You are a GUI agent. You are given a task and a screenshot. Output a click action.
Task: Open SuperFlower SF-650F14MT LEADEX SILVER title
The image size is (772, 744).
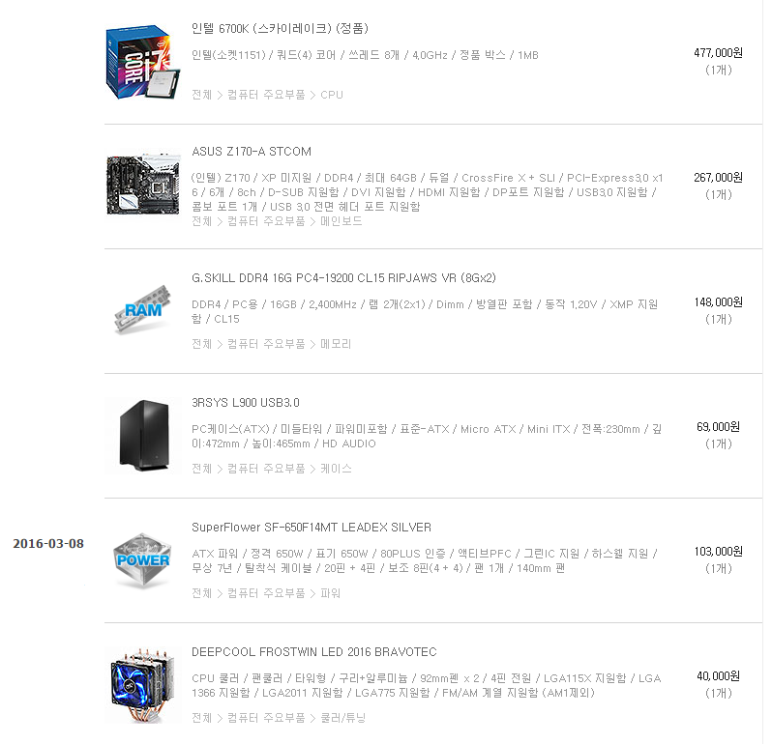coord(312,528)
